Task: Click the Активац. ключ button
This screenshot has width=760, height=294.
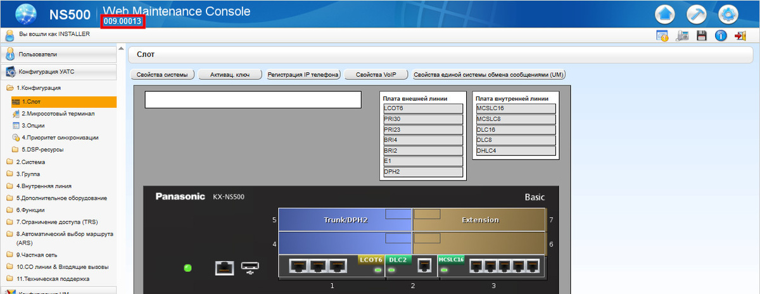Action: (231, 75)
